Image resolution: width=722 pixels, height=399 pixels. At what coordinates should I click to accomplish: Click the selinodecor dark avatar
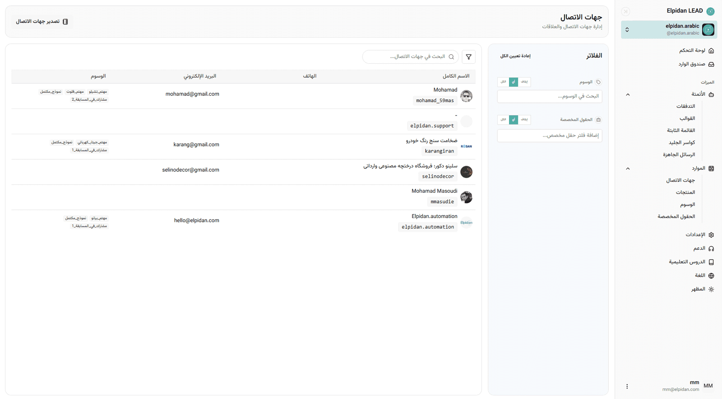pos(466,172)
